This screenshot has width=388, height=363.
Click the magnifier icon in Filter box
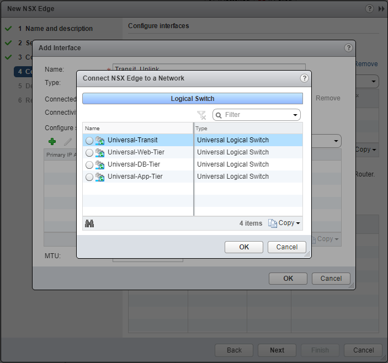click(x=219, y=115)
